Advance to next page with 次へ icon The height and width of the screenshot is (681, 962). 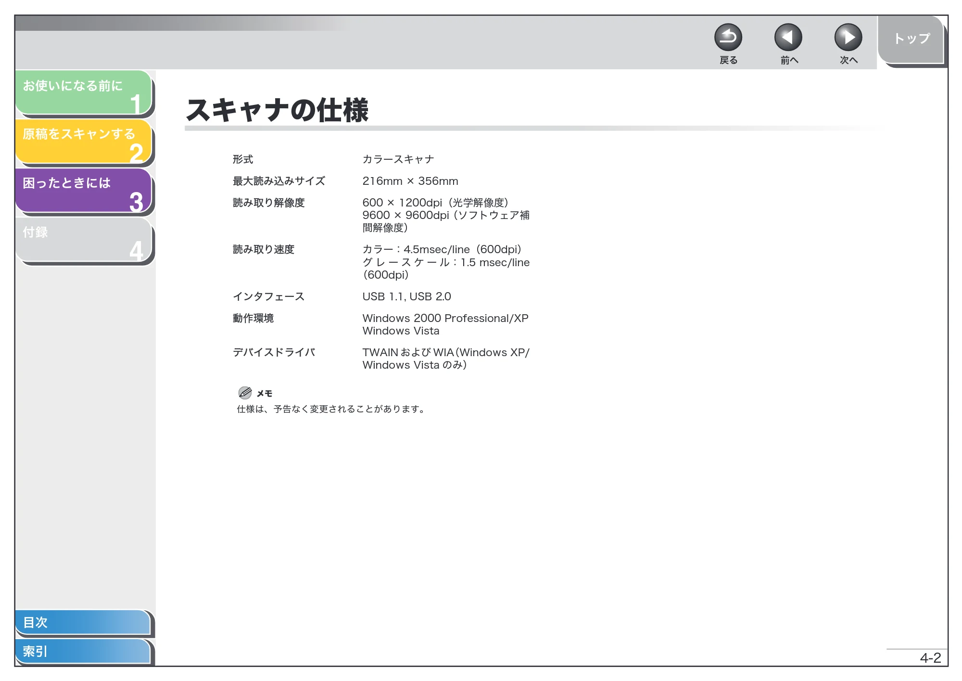tap(848, 38)
